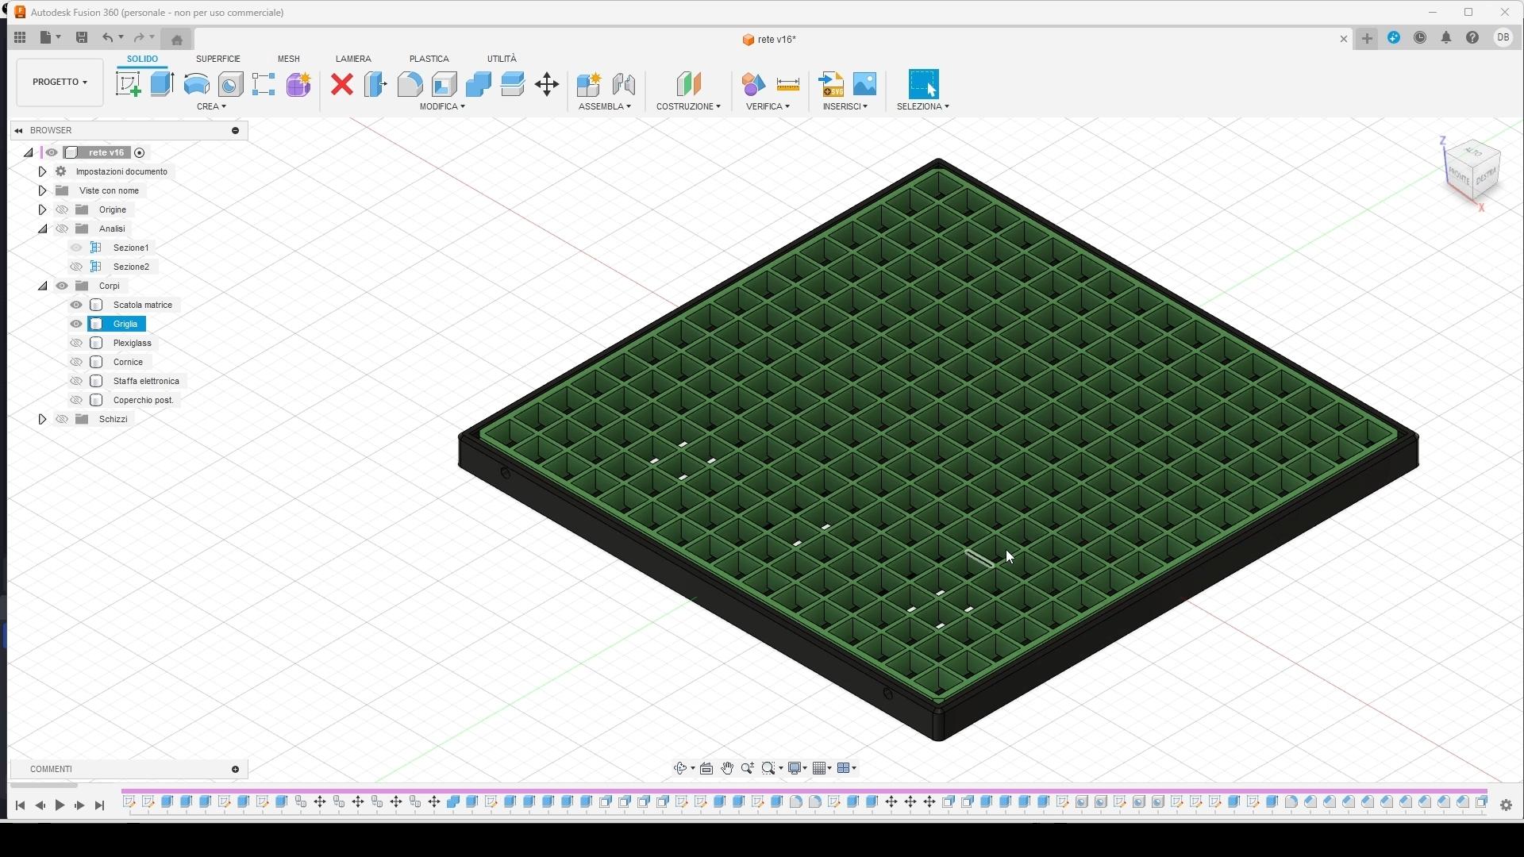
Task: Select the Create Sketch tool icon
Action: pos(128,84)
